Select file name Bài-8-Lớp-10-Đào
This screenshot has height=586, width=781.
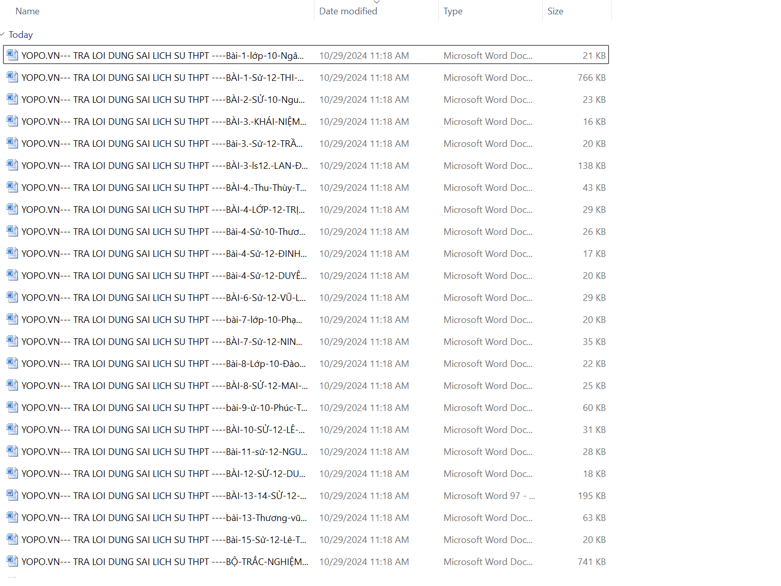(x=163, y=363)
